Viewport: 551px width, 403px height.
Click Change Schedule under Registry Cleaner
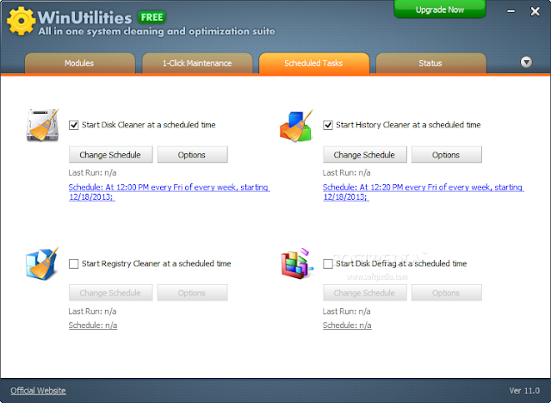[x=111, y=293]
